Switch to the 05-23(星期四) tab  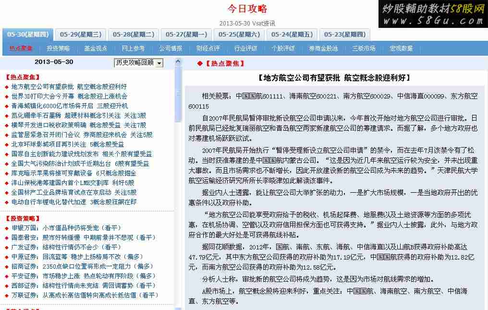345,35
